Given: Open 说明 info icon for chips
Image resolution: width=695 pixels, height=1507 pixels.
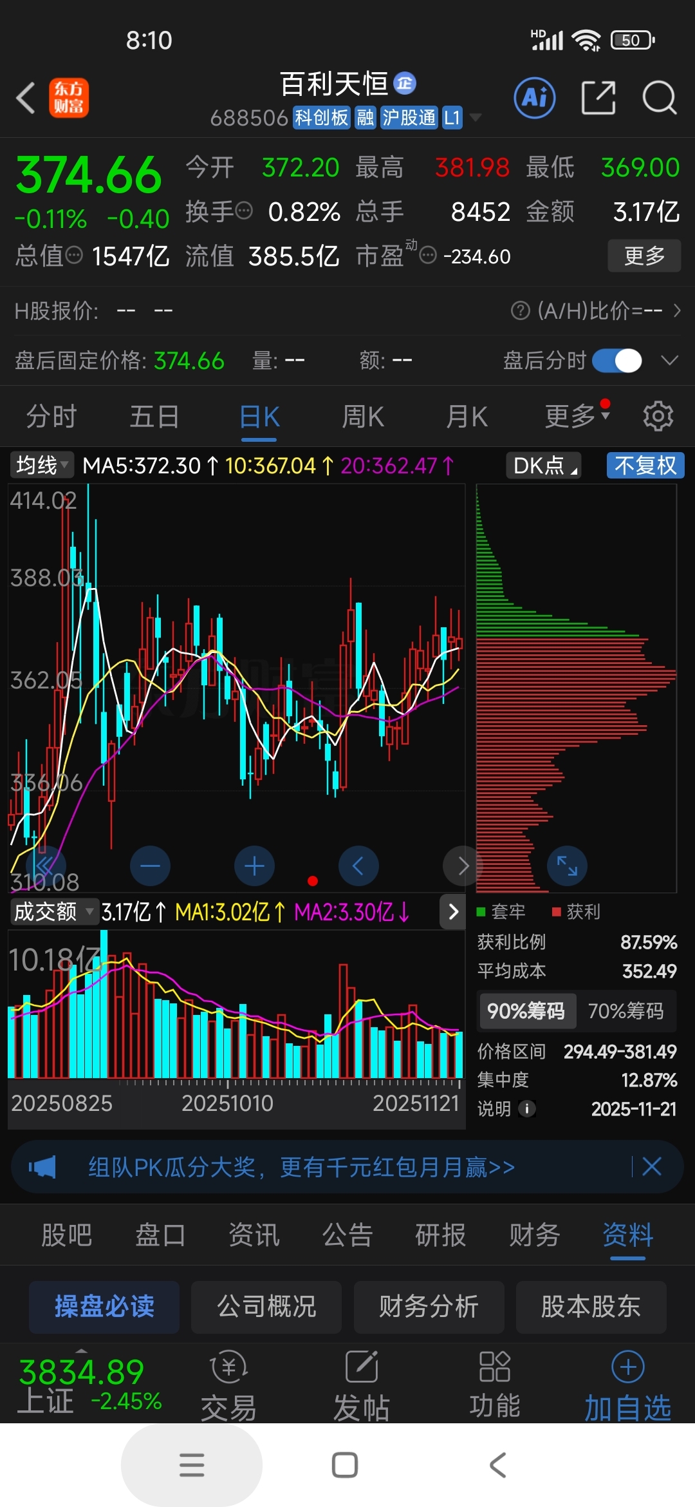Looking at the screenshot, I should coord(527,1108).
